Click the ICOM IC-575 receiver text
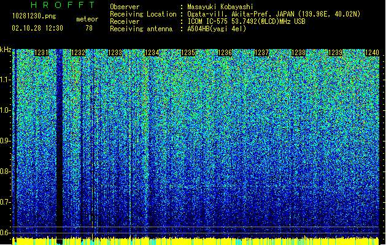The width and height of the screenshot is (386, 245). 246,21
